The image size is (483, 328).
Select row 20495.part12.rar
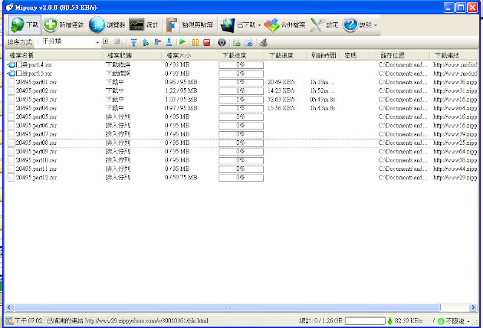[242, 177]
